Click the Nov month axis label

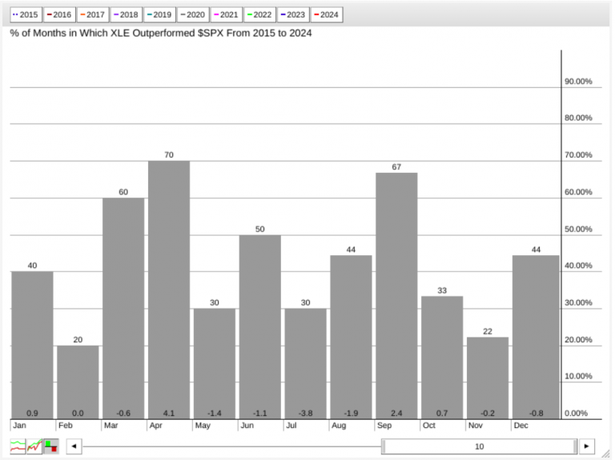click(x=476, y=426)
